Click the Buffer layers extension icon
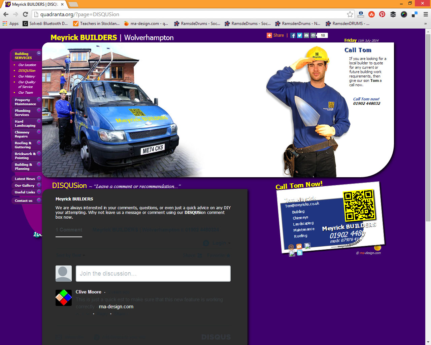The width and height of the screenshot is (431, 345). pos(393,14)
